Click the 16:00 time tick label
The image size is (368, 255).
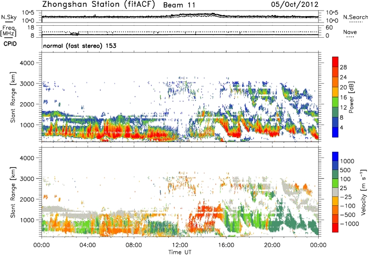point(226,245)
